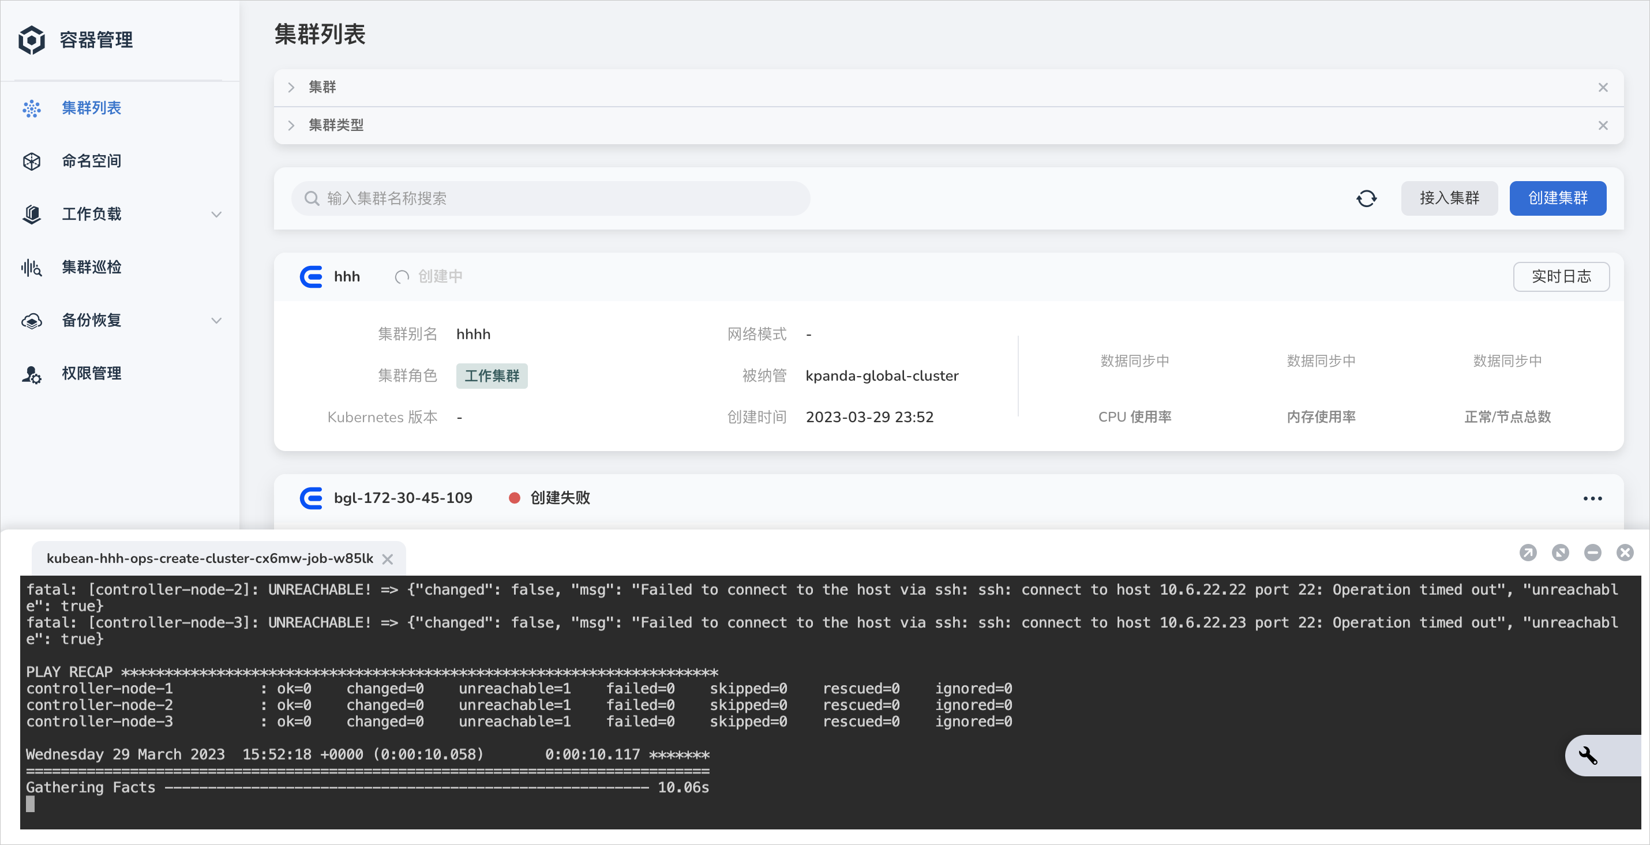The height and width of the screenshot is (845, 1650).
Task: Open the more options menu for bgl-172-30-45-109
Action: pyautogui.click(x=1592, y=499)
